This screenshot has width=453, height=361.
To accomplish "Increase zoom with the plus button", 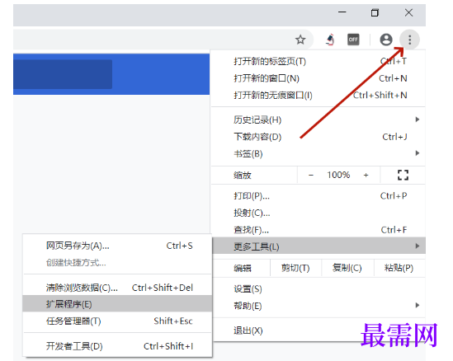I will point(366,175).
